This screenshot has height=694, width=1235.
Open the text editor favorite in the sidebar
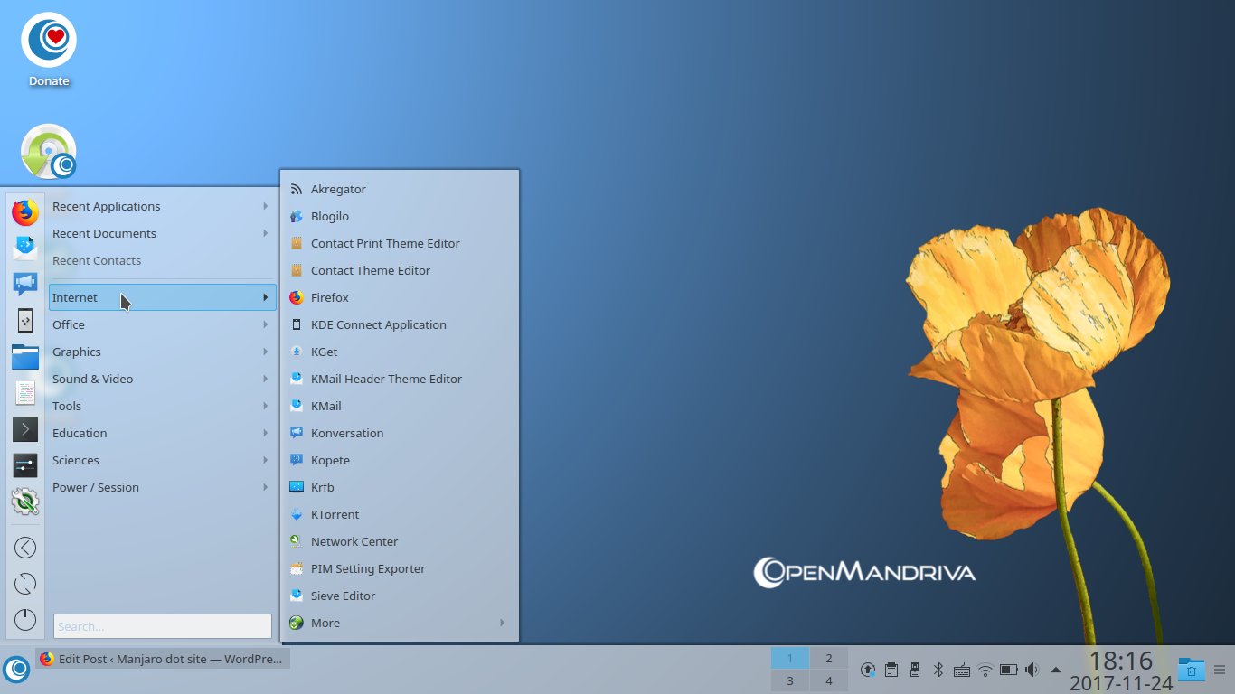coord(25,393)
